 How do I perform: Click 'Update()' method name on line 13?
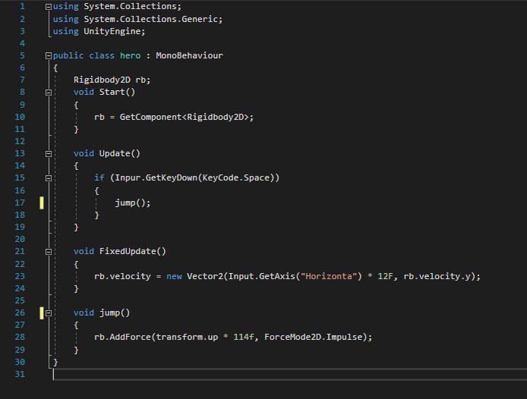120,153
